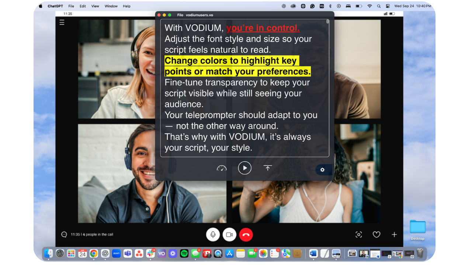Launch Zoom from the Dock

tap(117, 253)
